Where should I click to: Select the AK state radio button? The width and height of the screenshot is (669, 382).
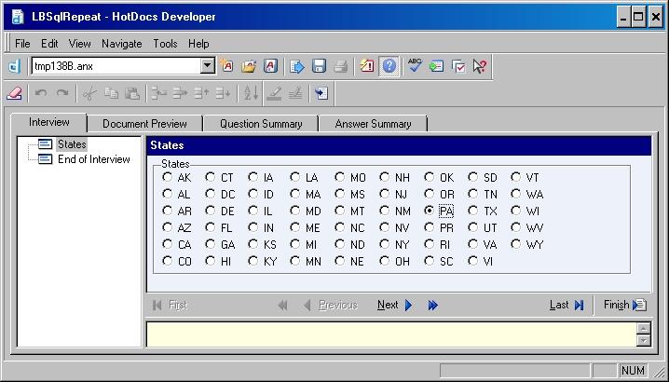(x=168, y=177)
